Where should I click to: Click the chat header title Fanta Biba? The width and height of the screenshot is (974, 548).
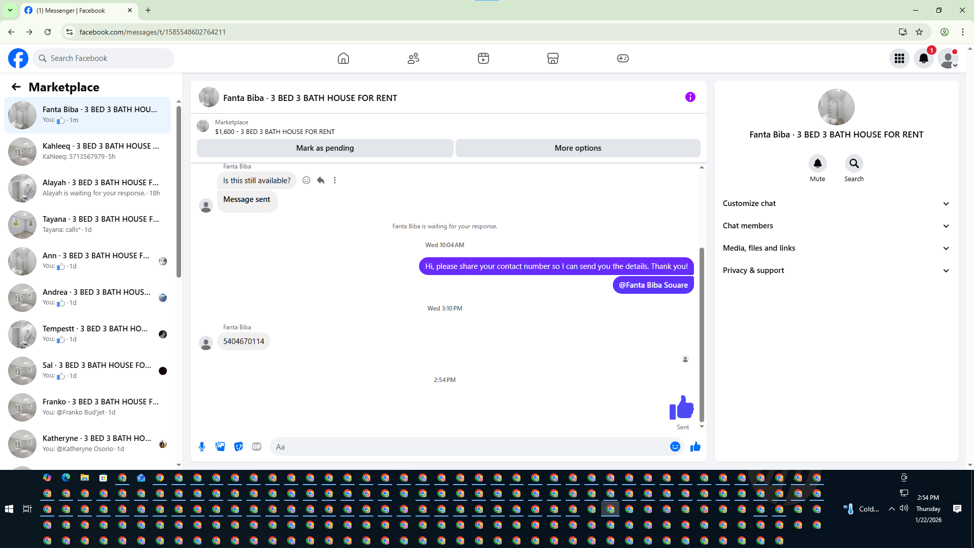[310, 98]
